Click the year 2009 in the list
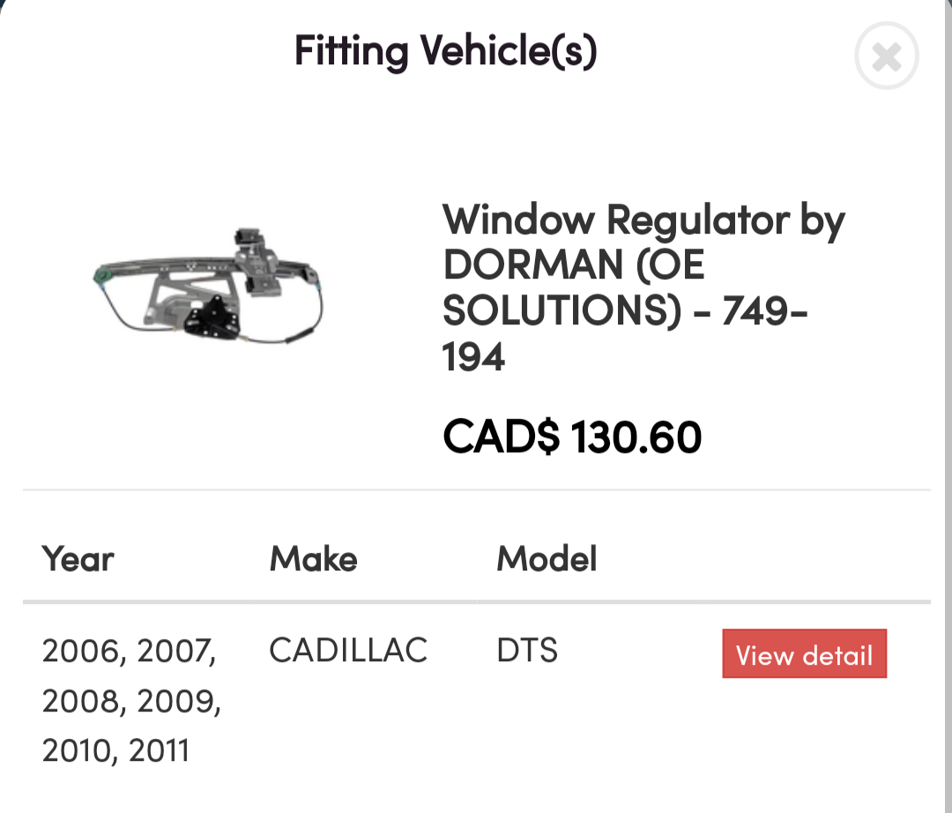The image size is (952, 813). click(179, 700)
